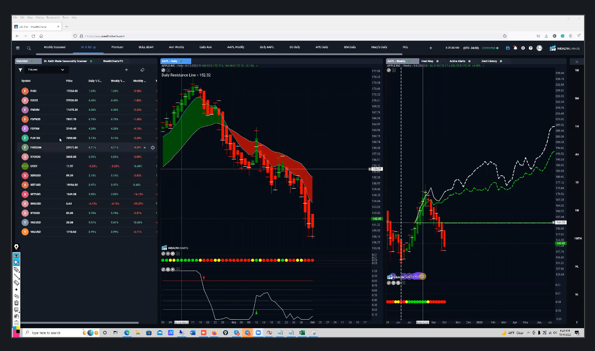This screenshot has width=595, height=351.
Task: Switch to the Premium workspace tab
Action: 117,47
